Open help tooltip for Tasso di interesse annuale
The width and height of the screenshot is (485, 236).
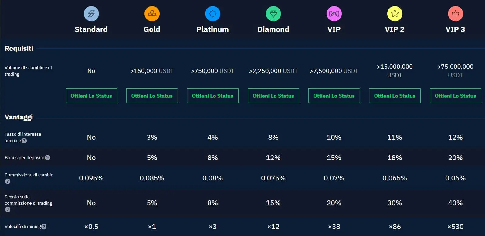coord(24,141)
